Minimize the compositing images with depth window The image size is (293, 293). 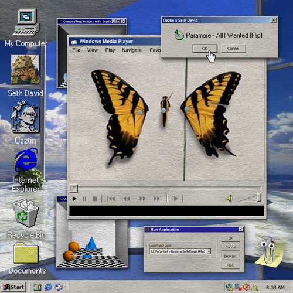click(114, 21)
